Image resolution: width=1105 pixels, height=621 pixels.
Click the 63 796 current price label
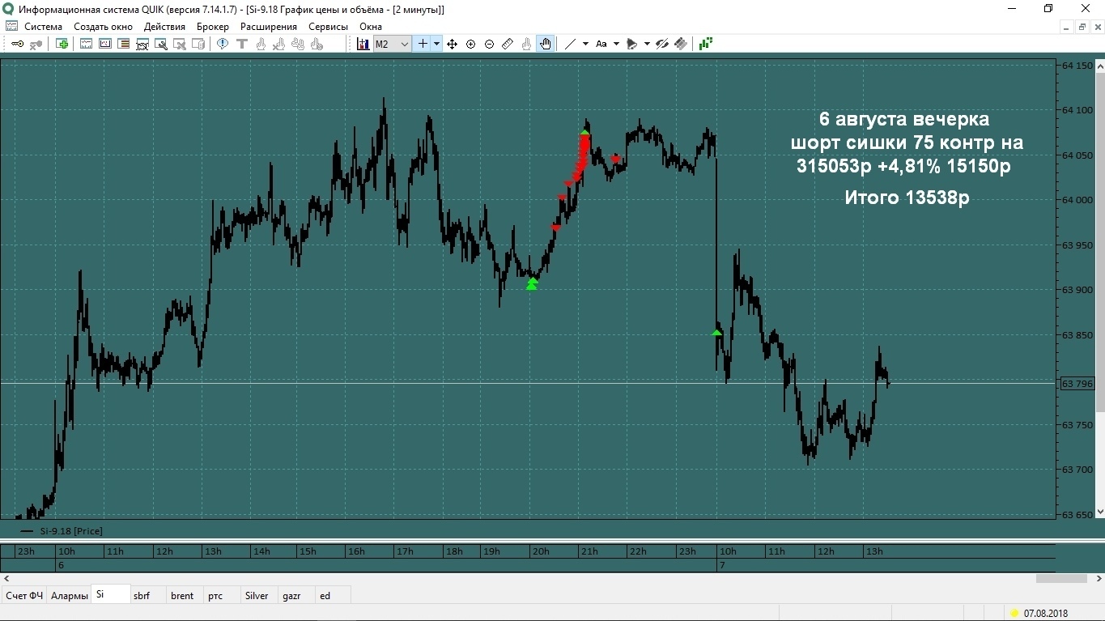coord(1078,383)
